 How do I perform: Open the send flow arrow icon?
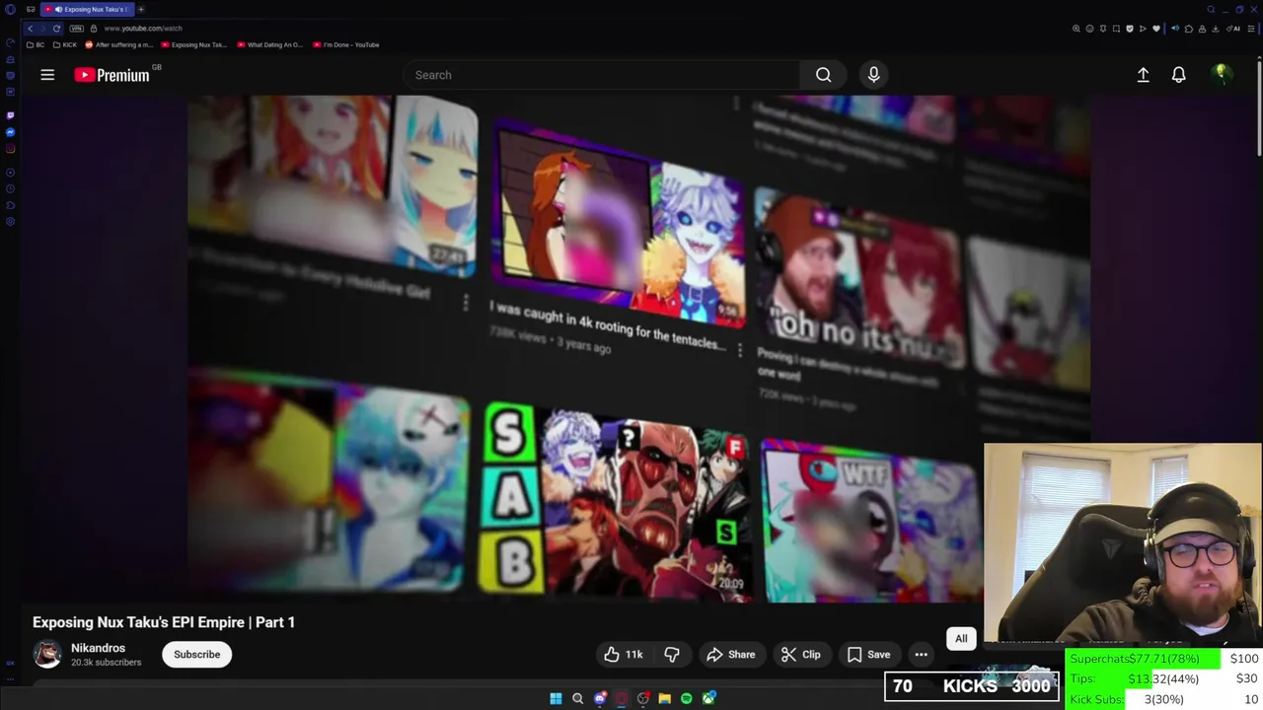pos(1143,29)
